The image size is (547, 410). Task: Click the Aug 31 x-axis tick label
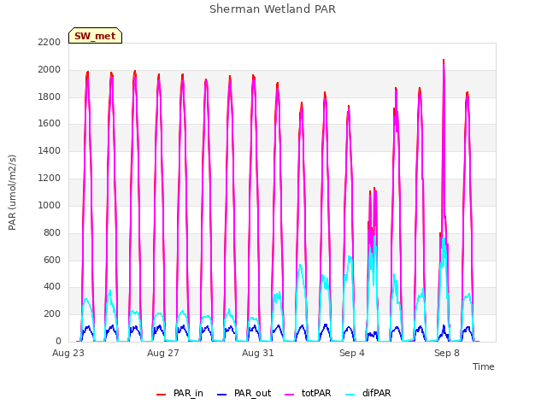coord(258,353)
